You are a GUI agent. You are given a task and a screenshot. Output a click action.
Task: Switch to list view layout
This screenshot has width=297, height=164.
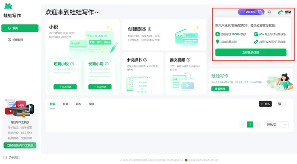(286, 104)
